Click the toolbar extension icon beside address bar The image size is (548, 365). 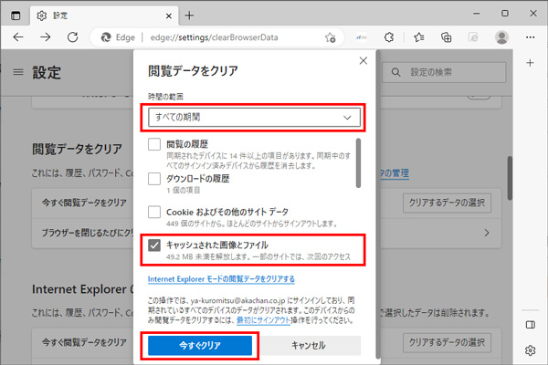(362, 37)
